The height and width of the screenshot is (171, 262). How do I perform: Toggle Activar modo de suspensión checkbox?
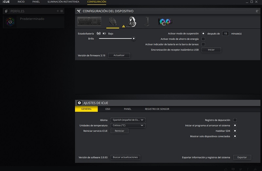[203, 33]
